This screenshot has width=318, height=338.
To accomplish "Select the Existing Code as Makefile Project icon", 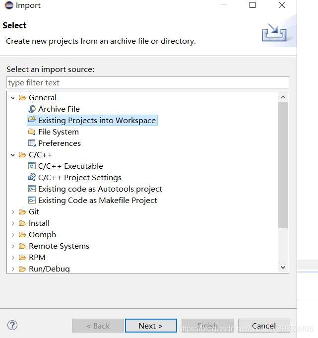I will coord(32,200).
